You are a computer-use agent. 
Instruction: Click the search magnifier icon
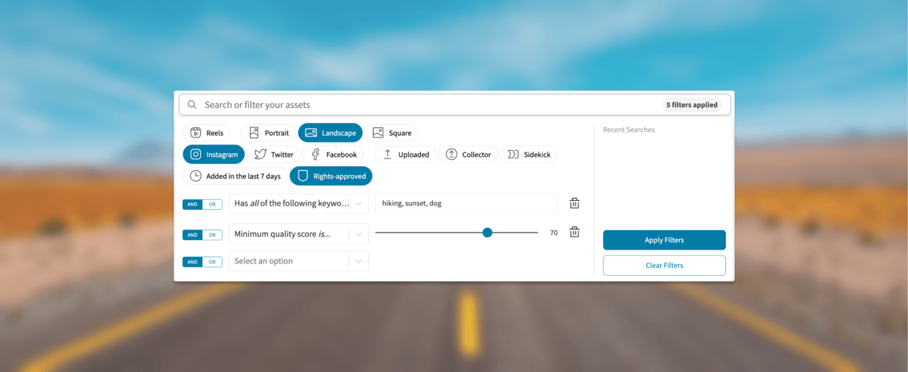192,105
